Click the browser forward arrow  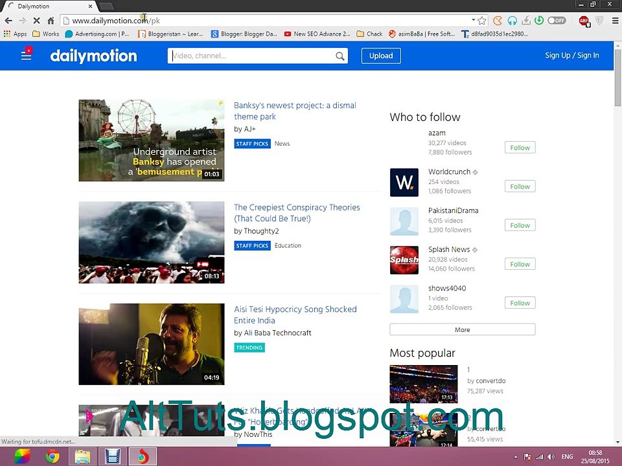coord(22,21)
